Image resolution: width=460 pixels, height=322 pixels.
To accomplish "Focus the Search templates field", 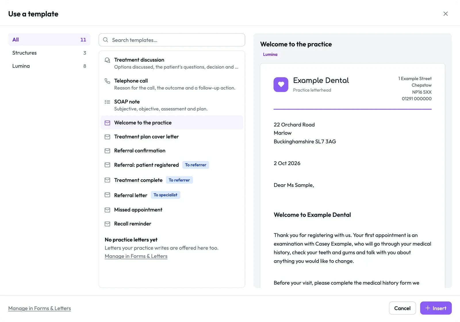I will (x=172, y=40).
